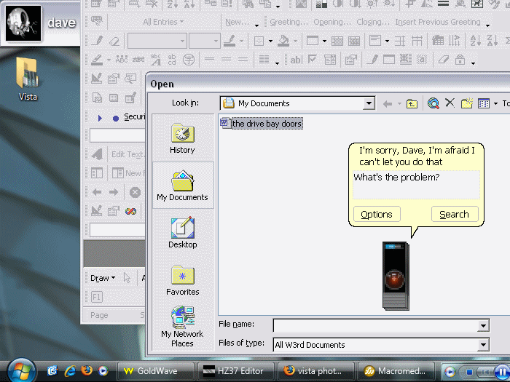Open Favorites in the places bar

point(182,280)
